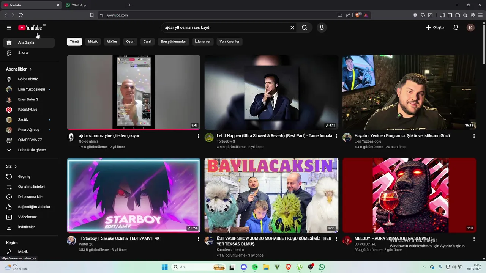Open Daha sonra izle list
Image resolution: width=486 pixels, height=273 pixels.
29,197
